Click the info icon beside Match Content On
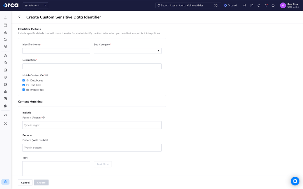303x189 pixels. 47,75
